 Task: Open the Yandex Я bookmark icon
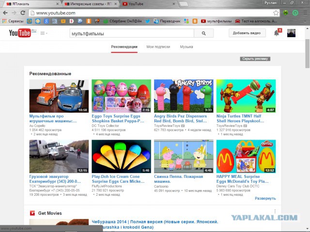point(72,21)
